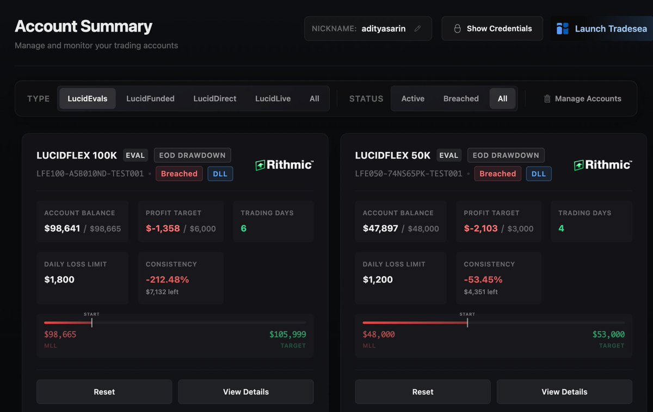Click the $-2,103 profit target value
The image size is (653, 412).
(x=481, y=229)
